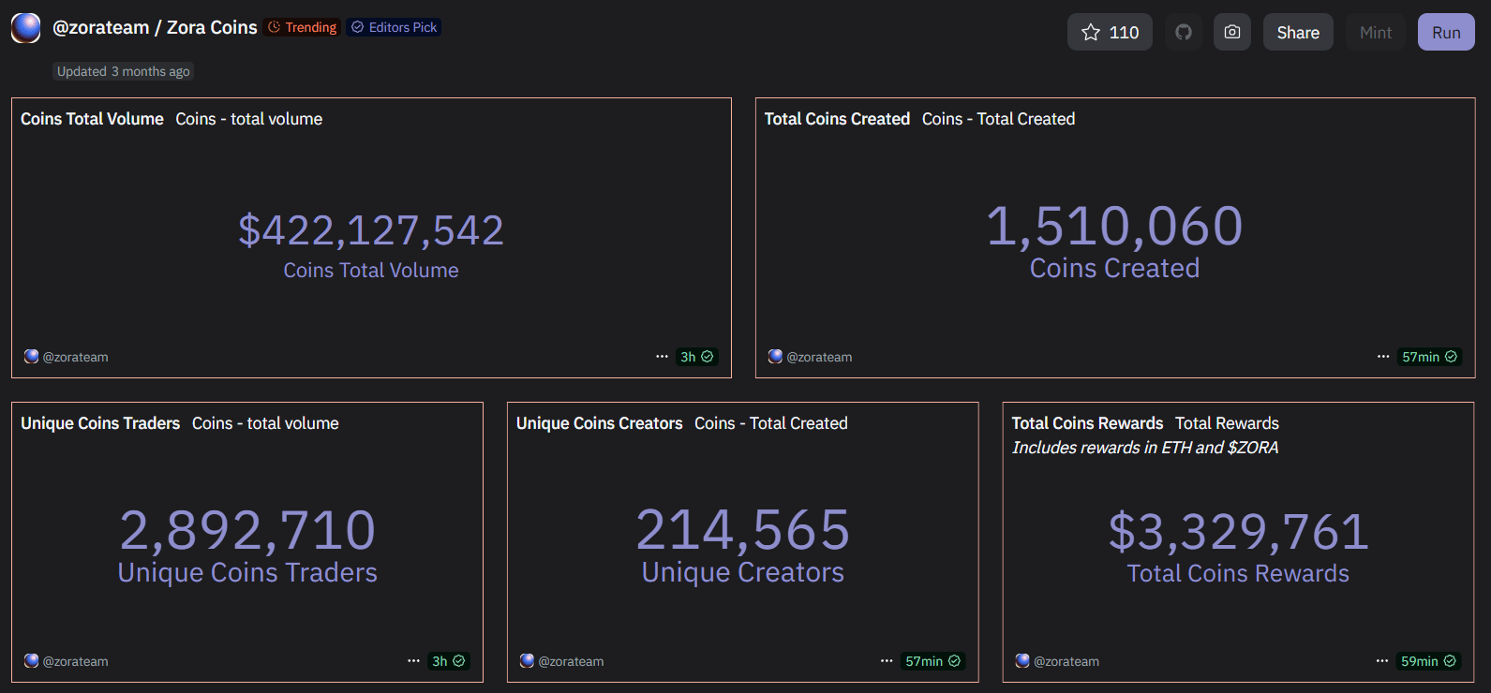Click the Editors Pick badge
The width and height of the screenshot is (1491, 693).
(394, 27)
